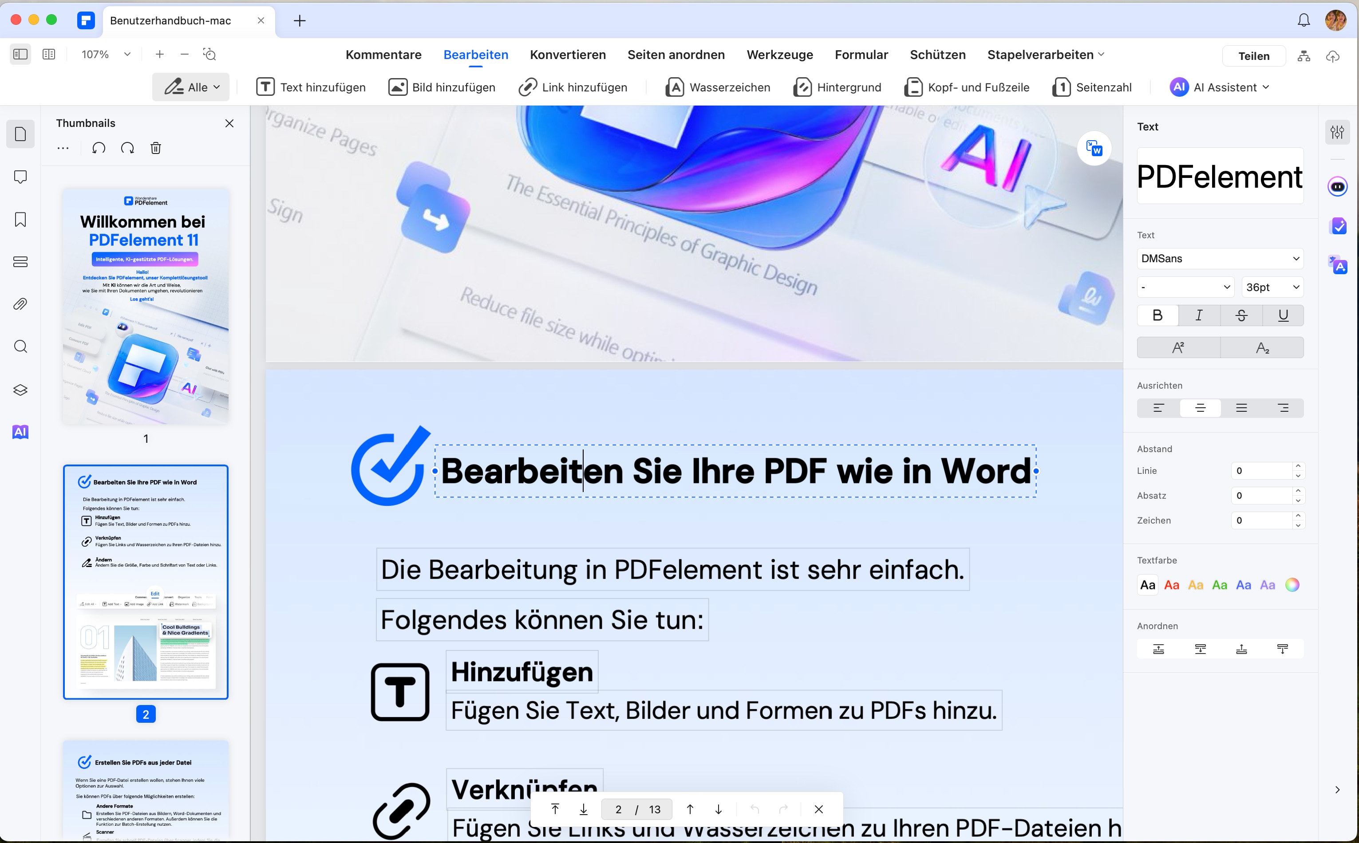Collapse the right panel chevron

click(1337, 789)
